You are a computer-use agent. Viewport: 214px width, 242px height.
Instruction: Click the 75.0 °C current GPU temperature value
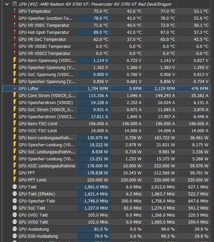tap(101, 11)
